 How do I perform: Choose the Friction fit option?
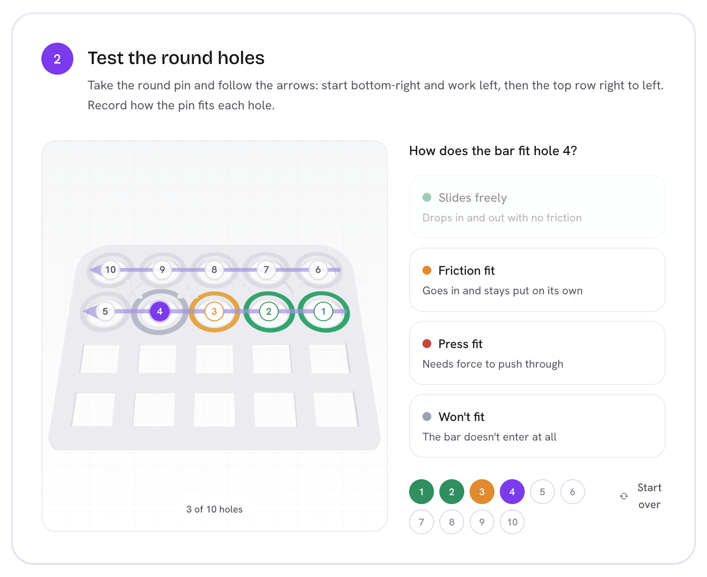537,280
